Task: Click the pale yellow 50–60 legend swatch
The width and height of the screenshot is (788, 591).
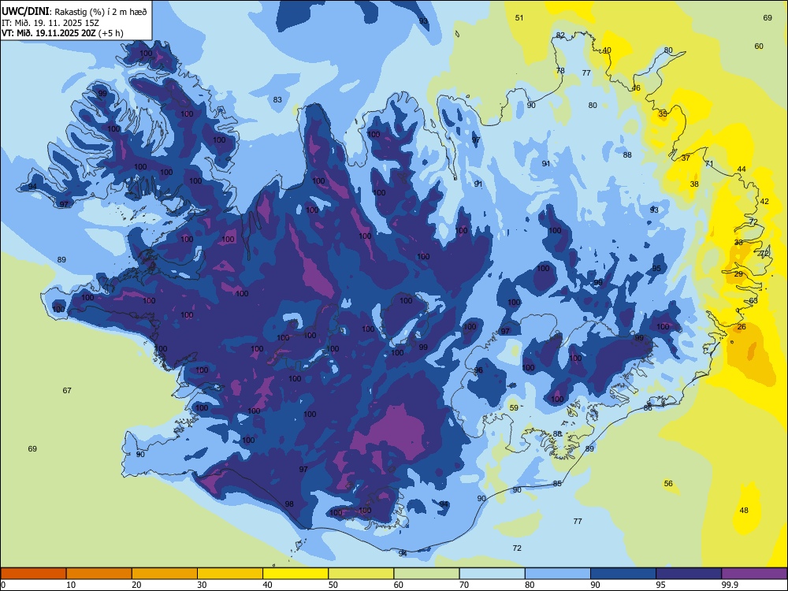Action: tap(361, 574)
